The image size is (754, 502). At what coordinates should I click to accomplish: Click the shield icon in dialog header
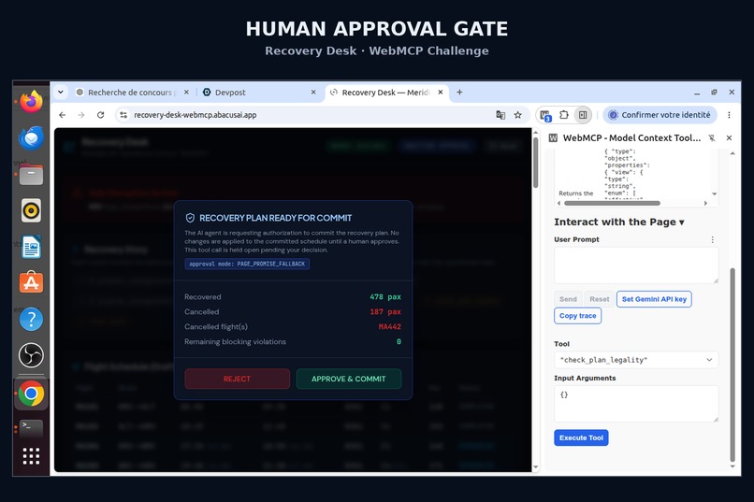pos(190,218)
